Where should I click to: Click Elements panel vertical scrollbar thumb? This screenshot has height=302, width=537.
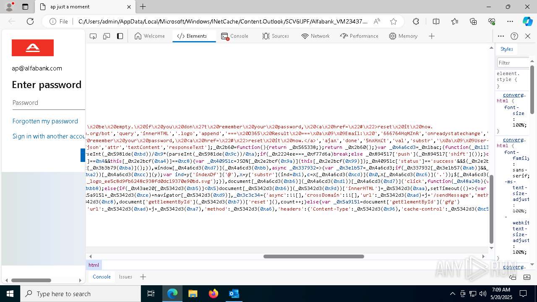[x=491, y=210]
